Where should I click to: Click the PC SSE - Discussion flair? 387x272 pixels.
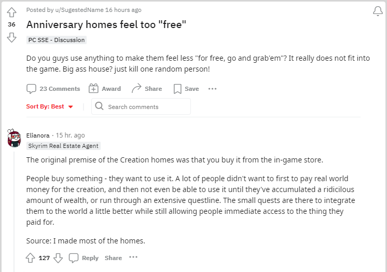57,40
